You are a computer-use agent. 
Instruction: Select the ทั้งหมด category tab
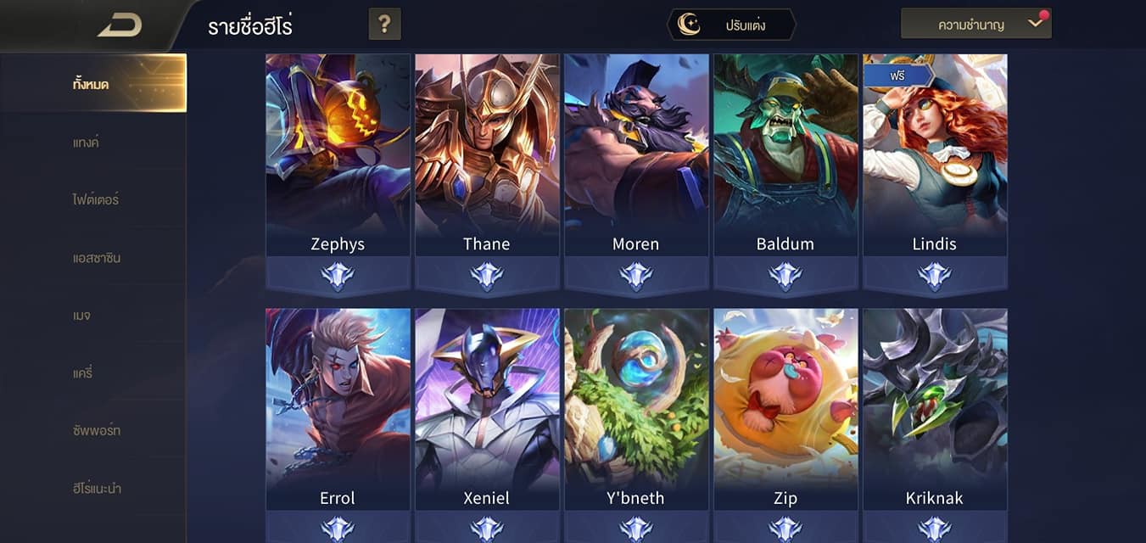pos(93,83)
